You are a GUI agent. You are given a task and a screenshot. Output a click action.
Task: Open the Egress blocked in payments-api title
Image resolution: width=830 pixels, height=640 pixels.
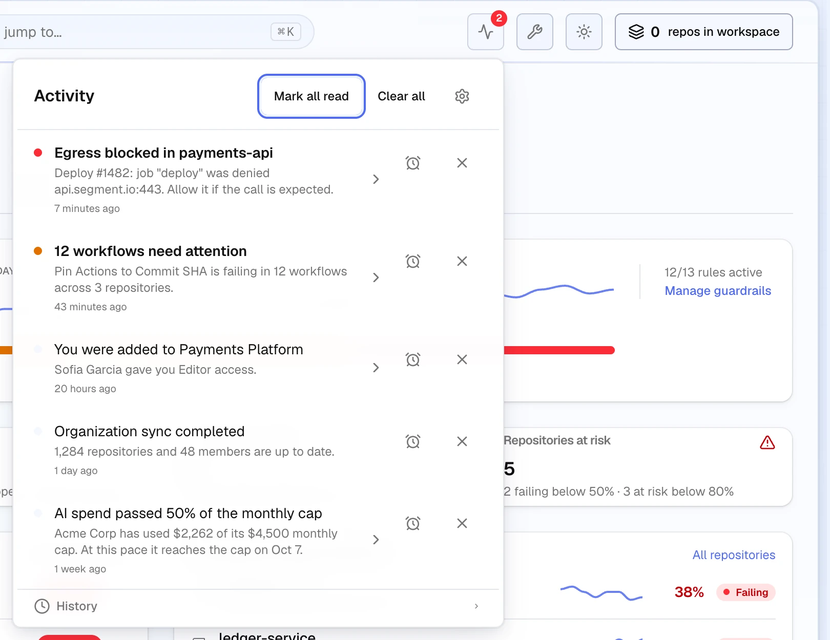[163, 153]
